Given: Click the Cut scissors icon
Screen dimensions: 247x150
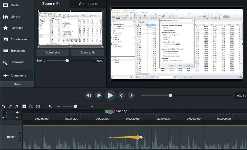Looking at the screenshot, I should (17, 106).
